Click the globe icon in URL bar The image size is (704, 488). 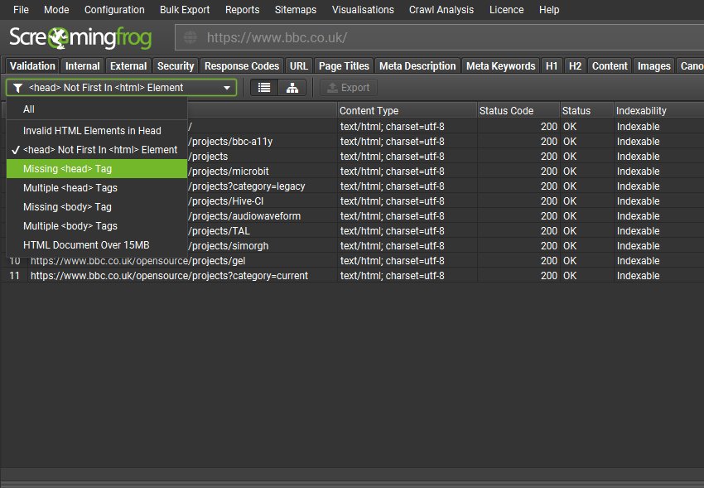tap(191, 38)
